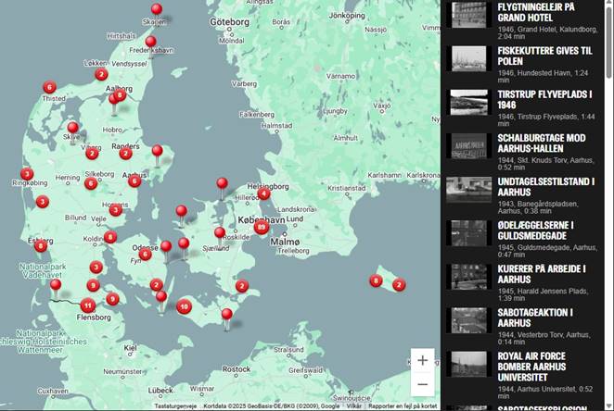
Task: Click the pin marker near Skive
Action: tap(73, 128)
